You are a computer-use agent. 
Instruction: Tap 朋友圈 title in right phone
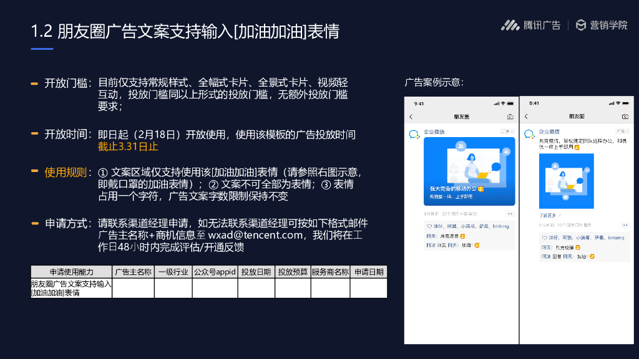point(577,117)
